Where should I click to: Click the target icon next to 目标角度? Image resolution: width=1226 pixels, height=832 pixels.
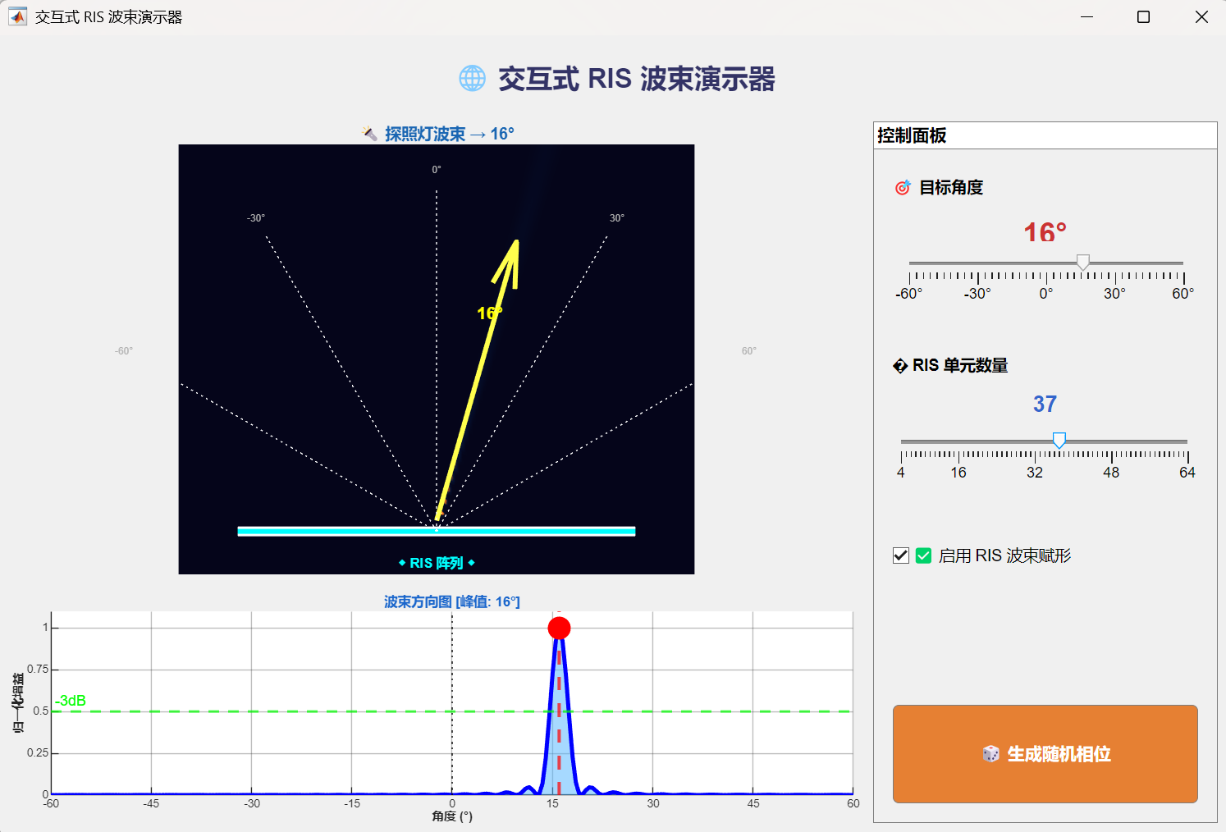click(903, 188)
